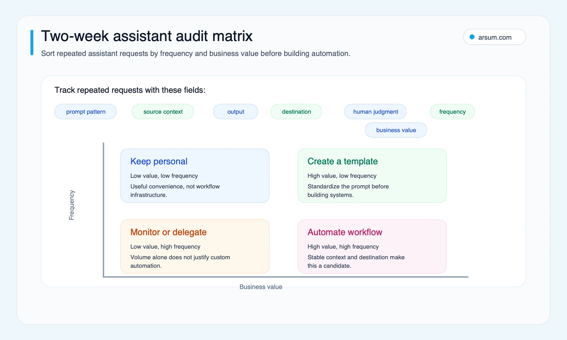Click the output field pill
The height and width of the screenshot is (340, 567).
[x=236, y=112]
